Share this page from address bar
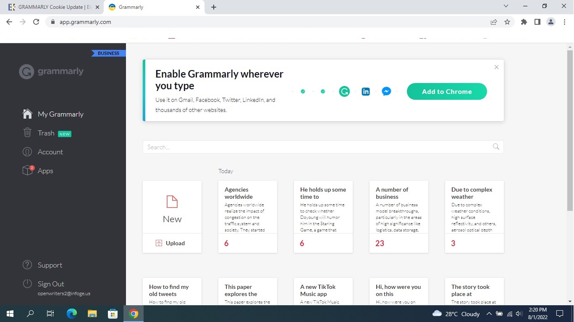The width and height of the screenshot is (574, 322). pos(494,22)
